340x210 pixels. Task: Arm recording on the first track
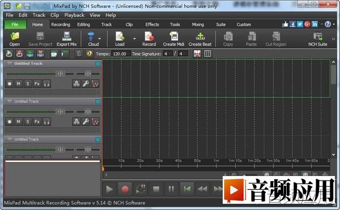(x=9, y=84)
